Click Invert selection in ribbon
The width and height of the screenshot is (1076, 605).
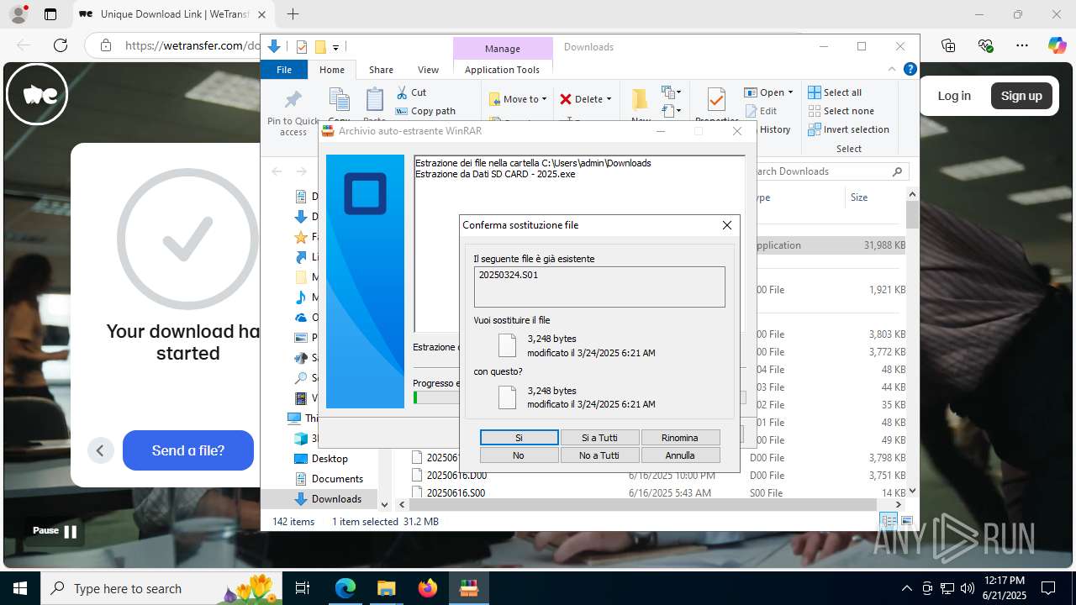tap(848, 129)
